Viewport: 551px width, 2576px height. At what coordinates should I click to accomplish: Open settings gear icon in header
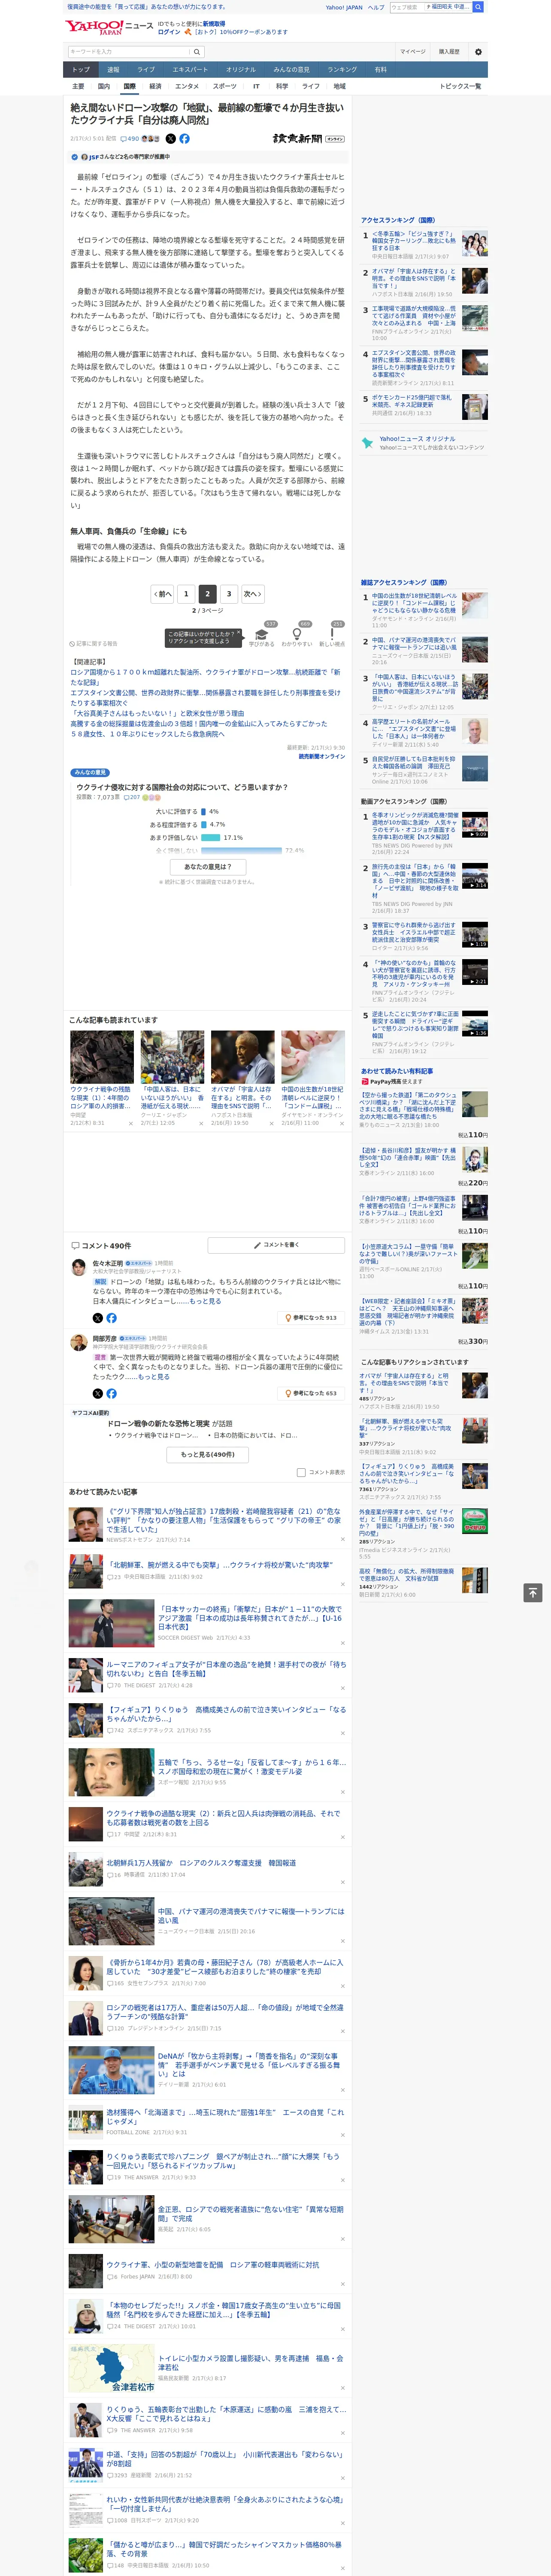tap(478, 52)
